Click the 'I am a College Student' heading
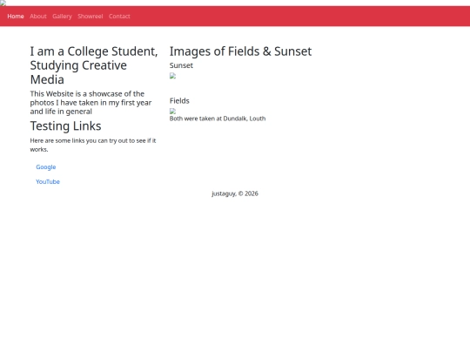Screen dimensions: 470x353 94,65
